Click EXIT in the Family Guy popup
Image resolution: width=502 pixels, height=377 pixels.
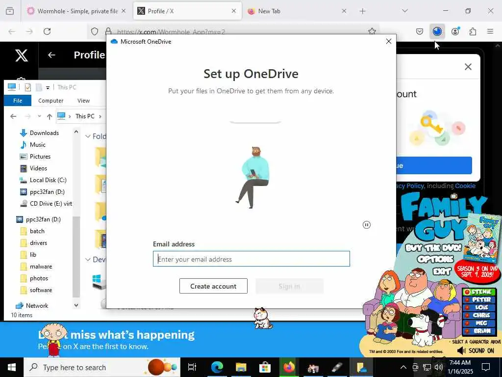(442, 271)
